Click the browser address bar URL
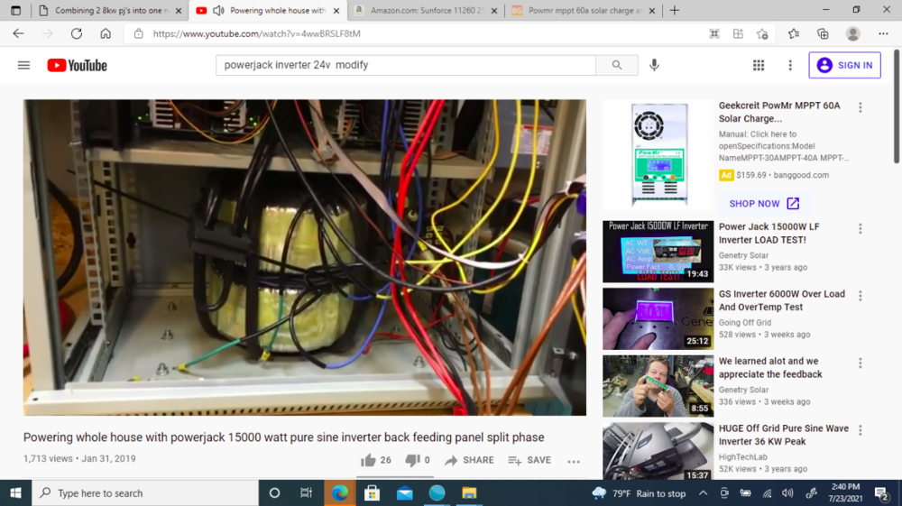The image size is (902, 506). click(x=256, y=33)
